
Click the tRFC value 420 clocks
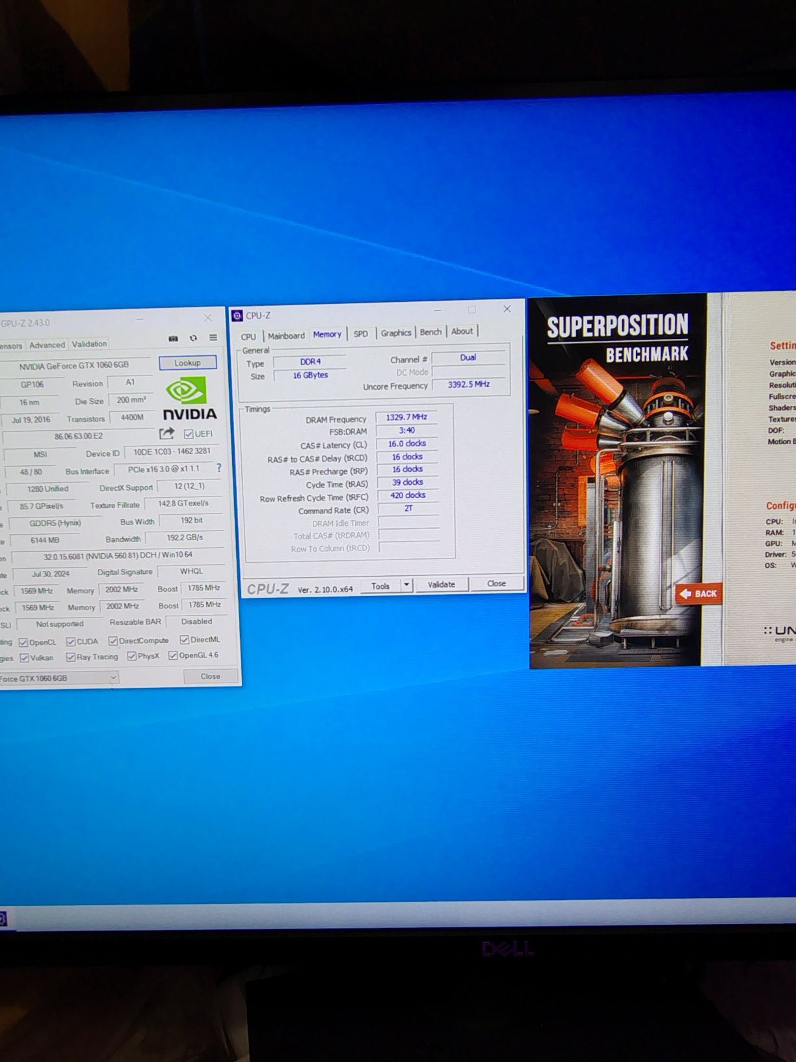coord(408,495)
